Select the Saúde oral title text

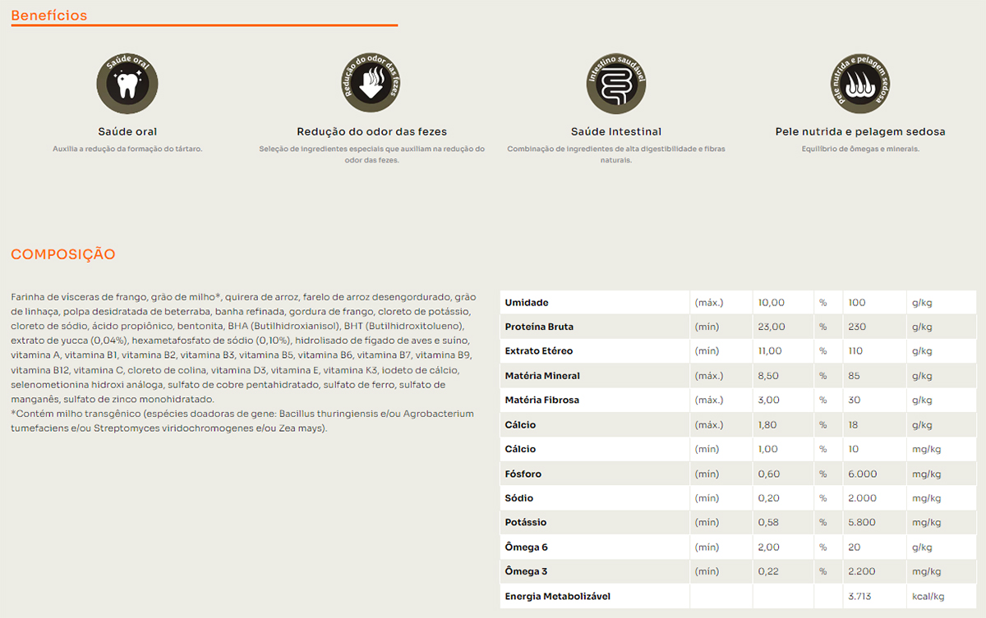[x=127, y=131]
